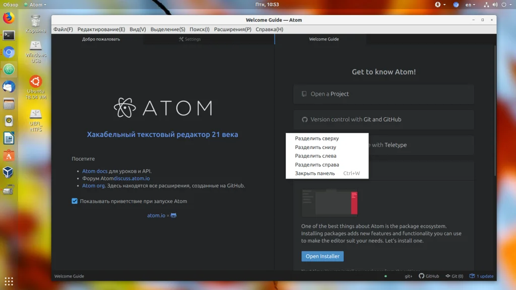The height and width of the screenshot is (290, 516).
Task: Open the atom.io link
Action: pyautogui.click(x=156, y=215)
